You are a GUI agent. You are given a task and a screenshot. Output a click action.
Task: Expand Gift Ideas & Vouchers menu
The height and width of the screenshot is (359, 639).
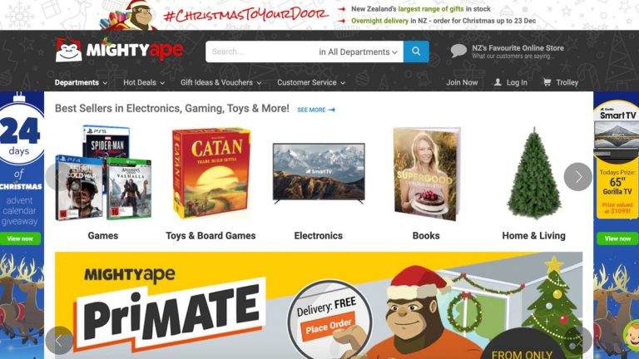(220, 82)
